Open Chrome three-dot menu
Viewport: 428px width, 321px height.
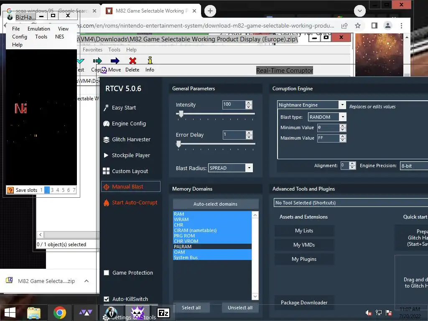point(401,25)
